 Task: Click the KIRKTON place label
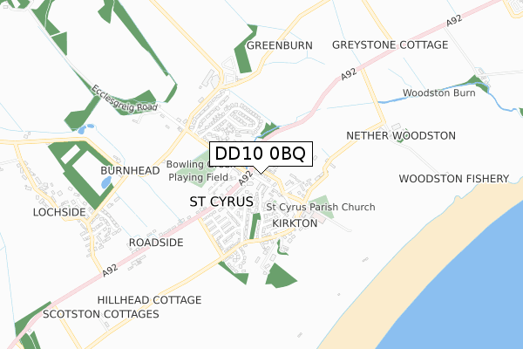(295, 223)
